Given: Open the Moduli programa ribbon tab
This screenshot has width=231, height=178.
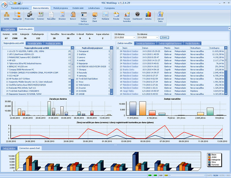Looking at the screenshot, I should point(60,8).
